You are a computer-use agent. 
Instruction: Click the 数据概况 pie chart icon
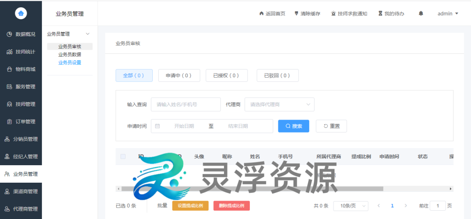pyautogui.click(x=9, y=34)
